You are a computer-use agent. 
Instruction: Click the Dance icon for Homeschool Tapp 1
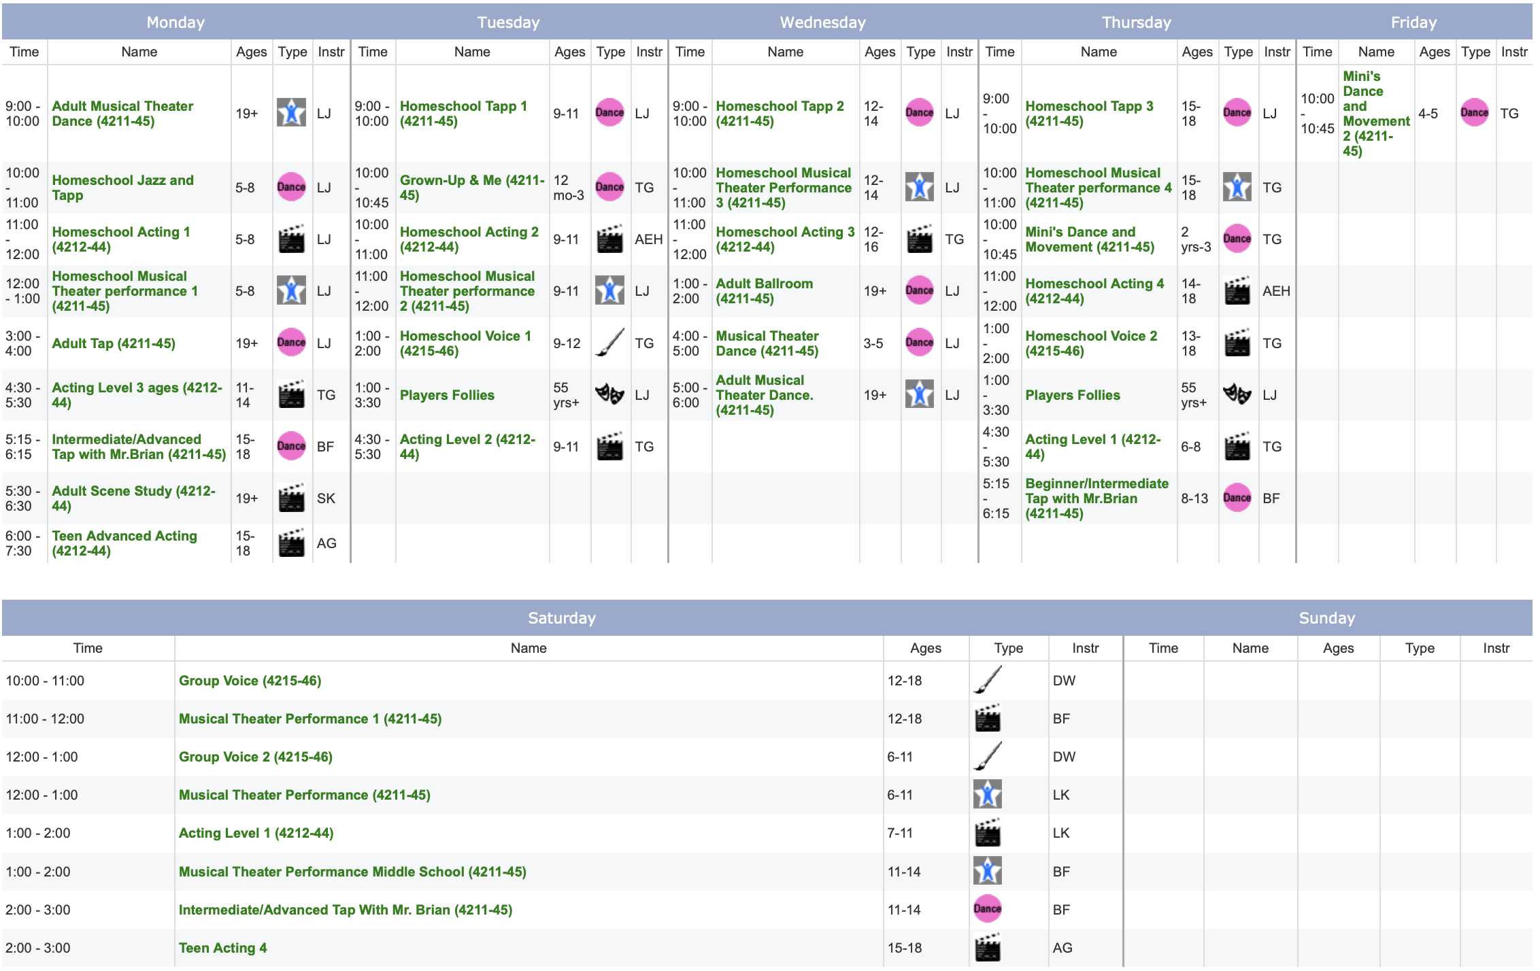pyautogui.click(x=609, y=113)
